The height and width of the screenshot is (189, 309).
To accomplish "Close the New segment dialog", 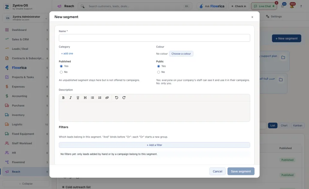I will (x=252, y=17).
